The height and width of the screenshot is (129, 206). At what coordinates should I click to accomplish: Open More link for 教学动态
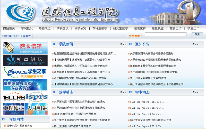tap(123, 92)
